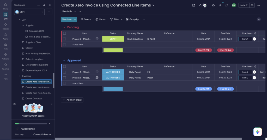The image size is (267, 140).
Task: Open the board discussion chat icon
Action: point(227,5)
